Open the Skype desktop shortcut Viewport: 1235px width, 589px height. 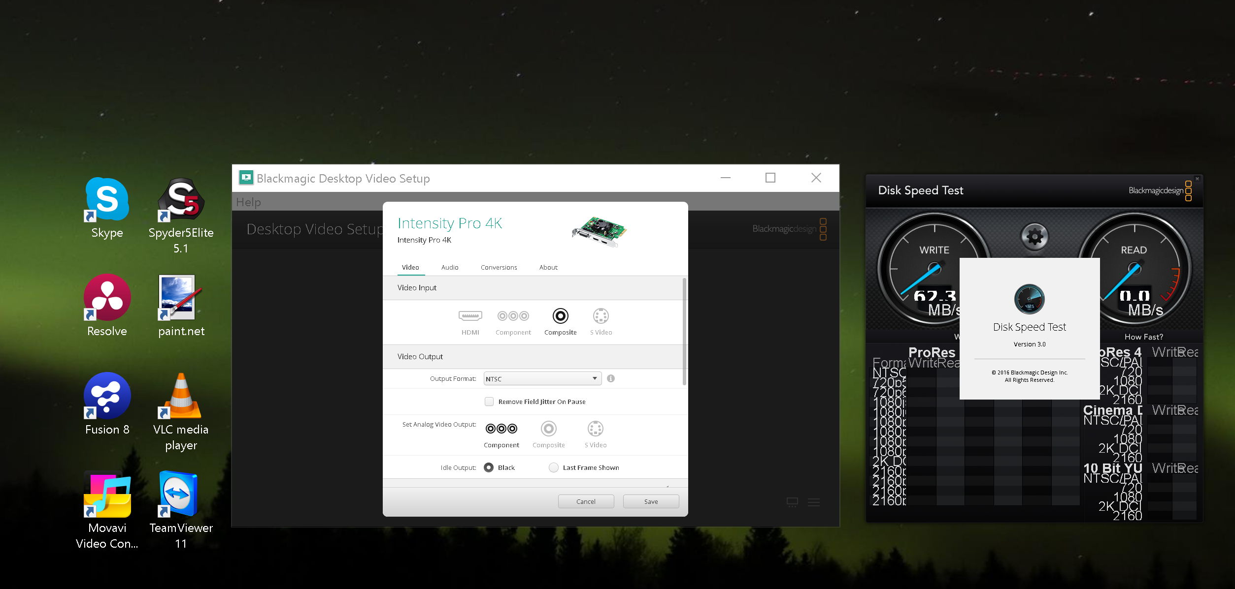(x=107, y=208)
